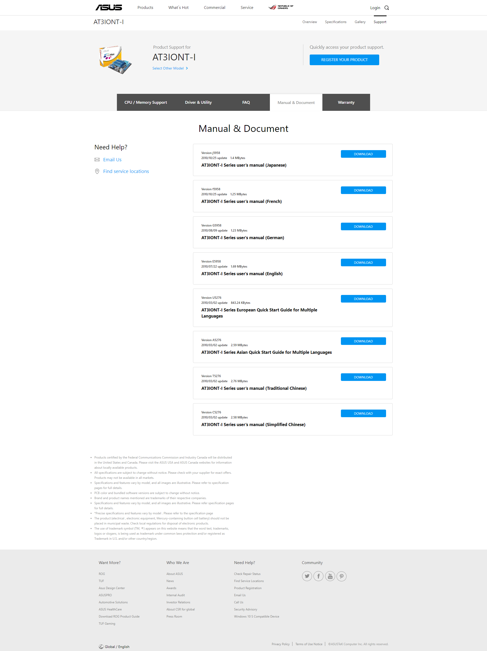Open ASUS HealthCare footer link
This screenshot has width=487, height=651.
[110, 609]
